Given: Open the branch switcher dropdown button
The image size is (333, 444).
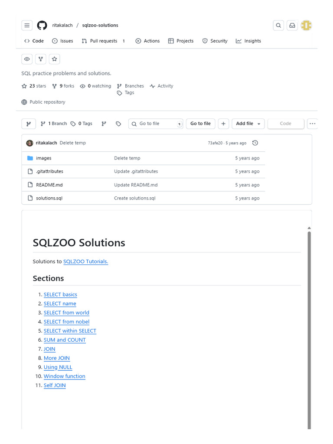Looking at the screenshot, I should point(29,124).
